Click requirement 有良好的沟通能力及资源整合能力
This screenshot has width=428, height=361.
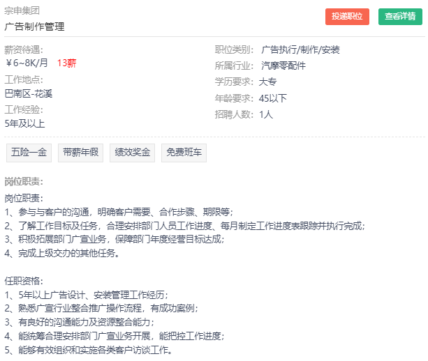coord(80,322)
